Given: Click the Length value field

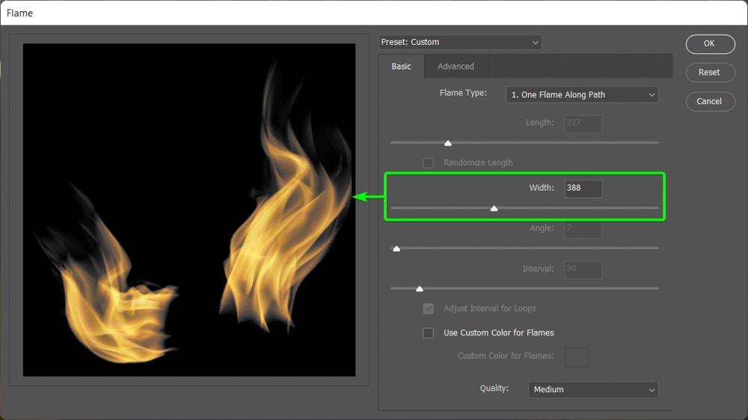Looking at the screenshot, I should [x=583, y=124].
